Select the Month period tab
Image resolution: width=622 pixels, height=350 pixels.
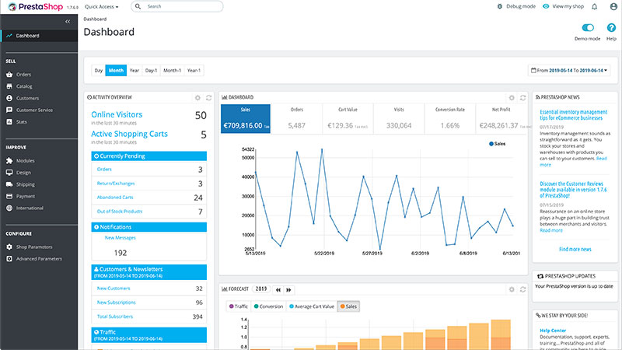(x=116, y=70)
